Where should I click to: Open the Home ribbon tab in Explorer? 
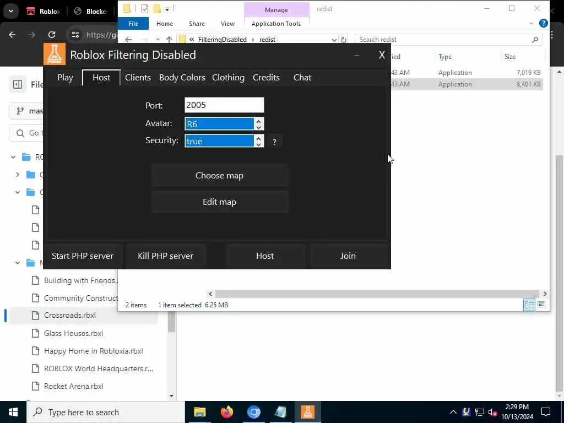(164, 24)
